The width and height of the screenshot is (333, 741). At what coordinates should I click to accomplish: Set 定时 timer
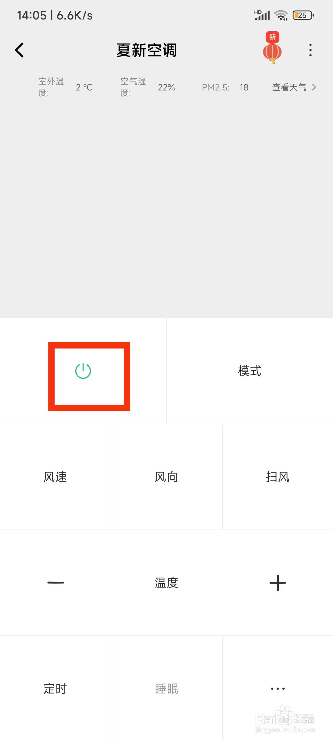pos(55,688)
